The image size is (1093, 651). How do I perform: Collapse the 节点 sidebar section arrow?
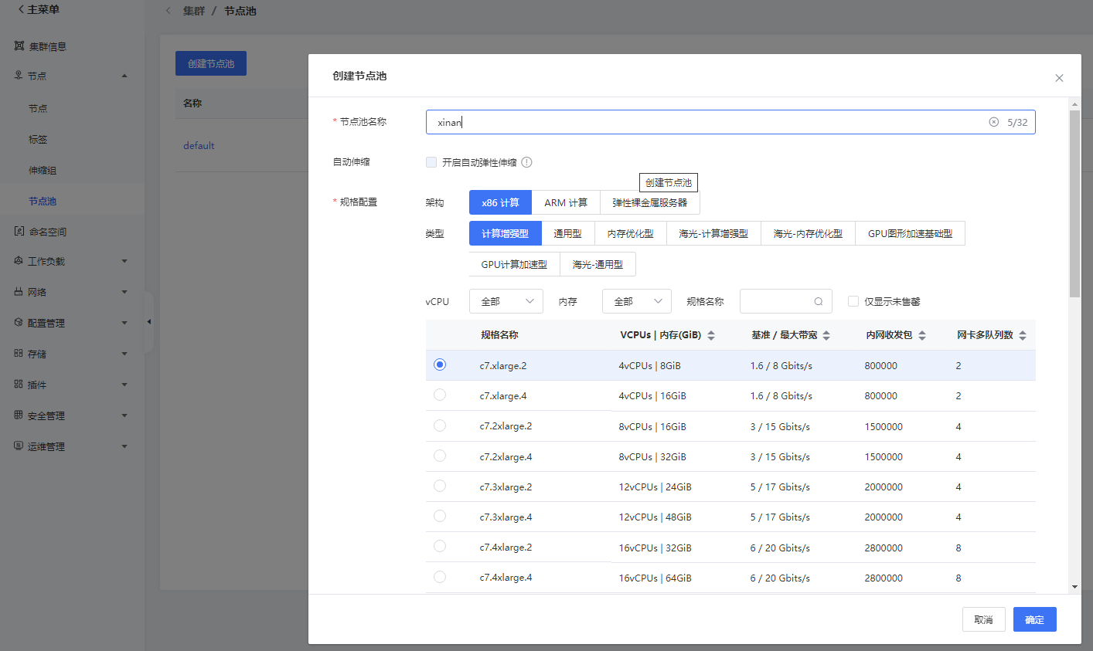point(124,76)
